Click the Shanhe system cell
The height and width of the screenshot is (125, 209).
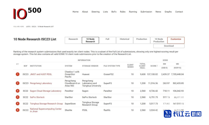(68, 110)
